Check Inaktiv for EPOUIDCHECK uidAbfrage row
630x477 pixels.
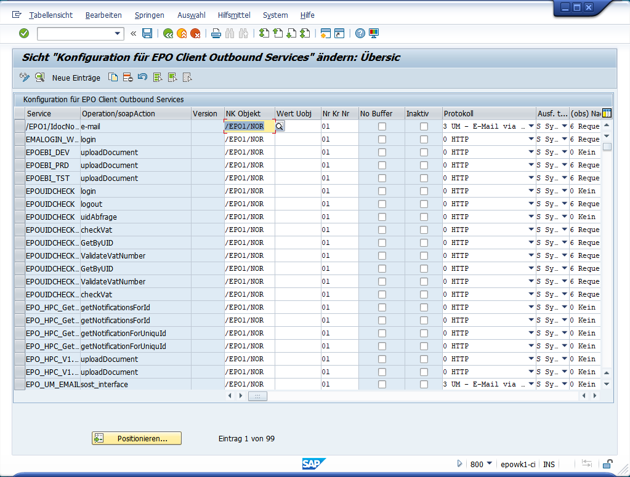pyautogui.click(x=424, y=217)
